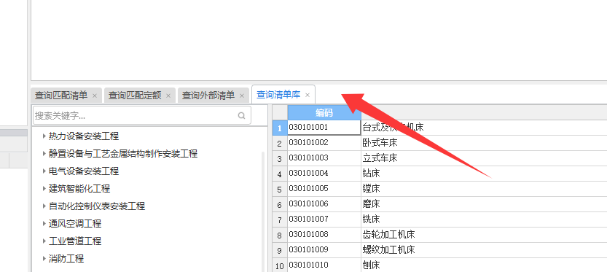This screenshot has width=607, height=272.
Task: Select code cell 030101010
Action: coord(324,265)
